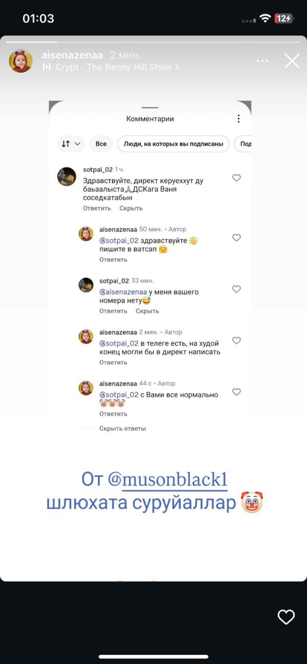307x664 pixels.
Task: Open the aisenazenaa story profile picture
Action: [21, 61]
